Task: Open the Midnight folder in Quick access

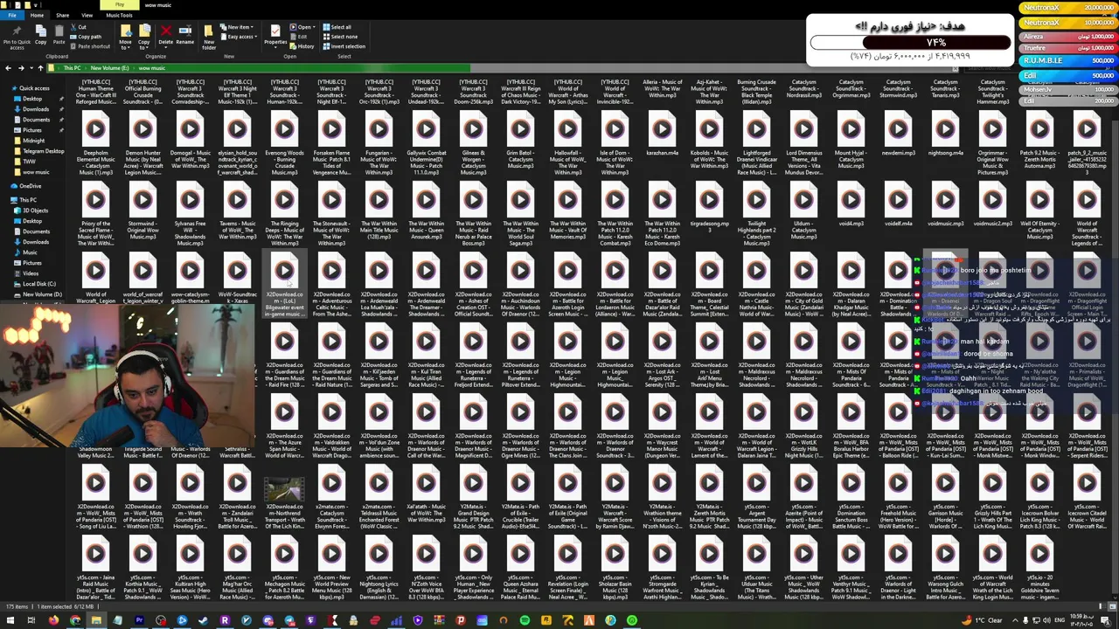Action: (33, 141)
